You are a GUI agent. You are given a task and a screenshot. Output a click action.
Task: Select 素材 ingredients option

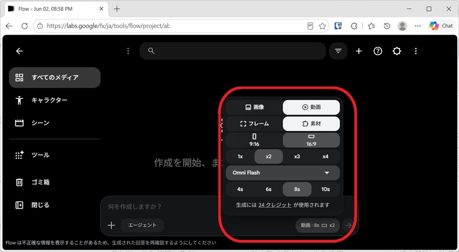pos(311,124)
